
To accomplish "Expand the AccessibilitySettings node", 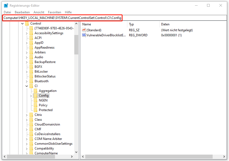I will [27, 33].
